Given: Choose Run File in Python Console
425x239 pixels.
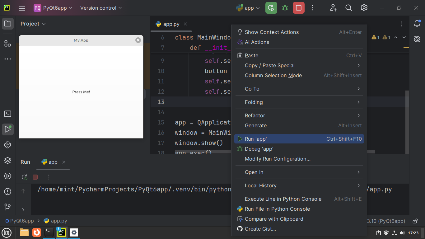Looking at the screenshot, I should coord(299,209).
